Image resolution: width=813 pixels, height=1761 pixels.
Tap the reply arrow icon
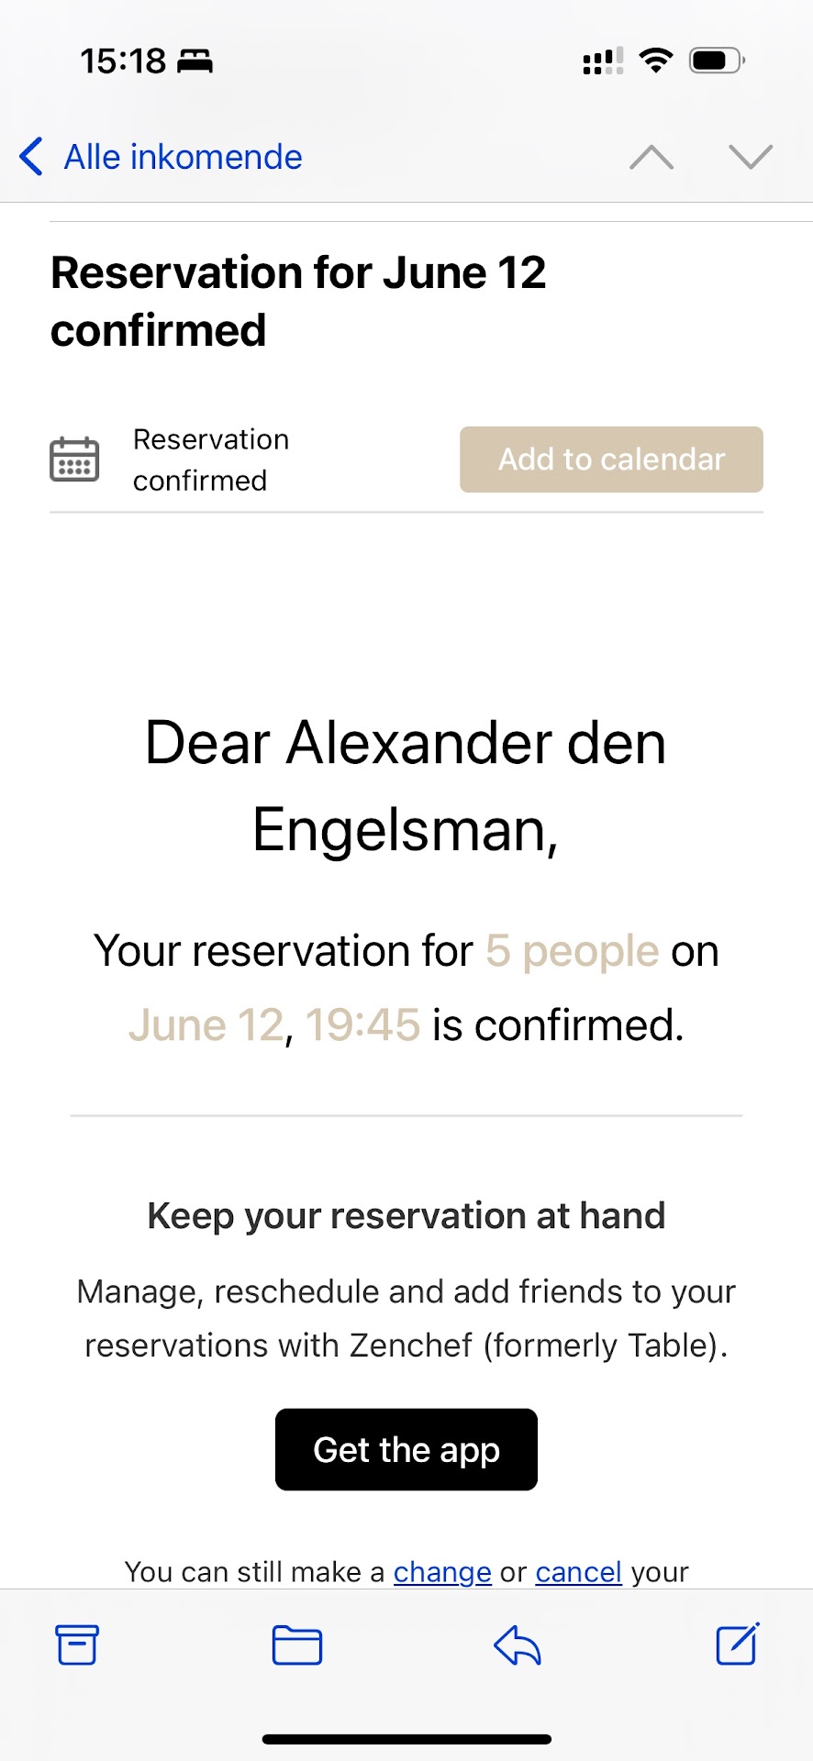(x=518, y=1645)
